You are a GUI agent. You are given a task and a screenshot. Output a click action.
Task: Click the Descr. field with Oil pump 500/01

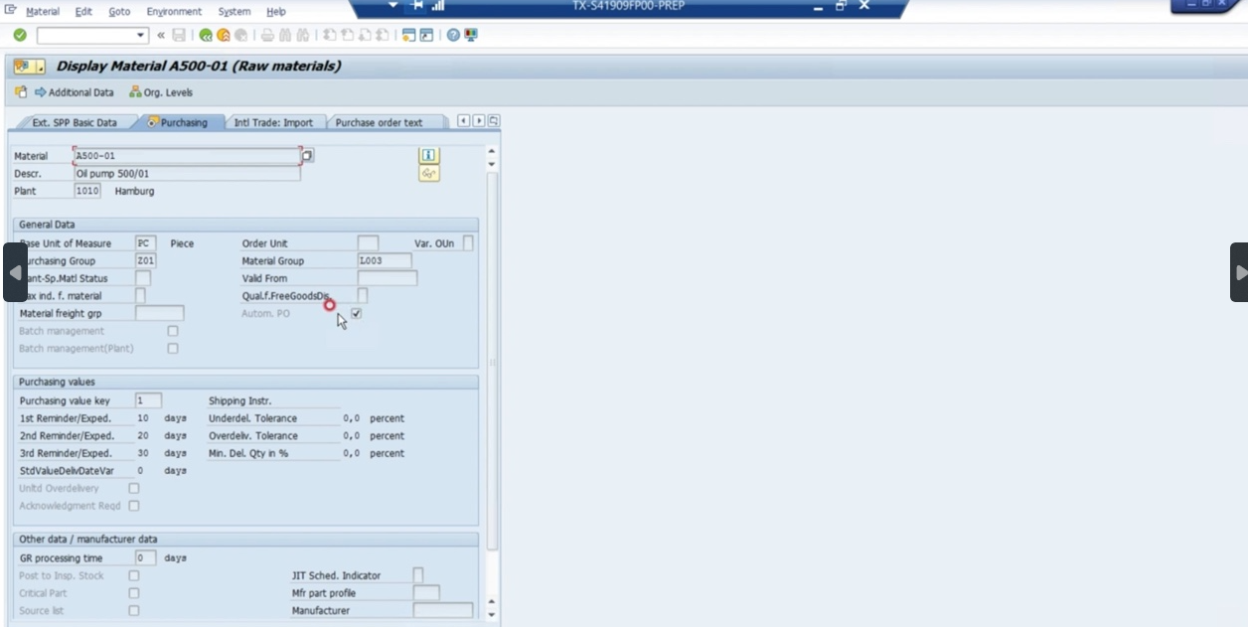point(187,173)
